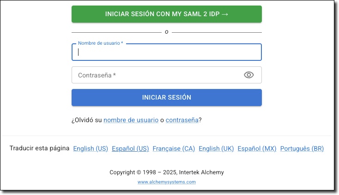Show password with the eye icon
The image size is (339, 195).
click(x=249, y=75)
